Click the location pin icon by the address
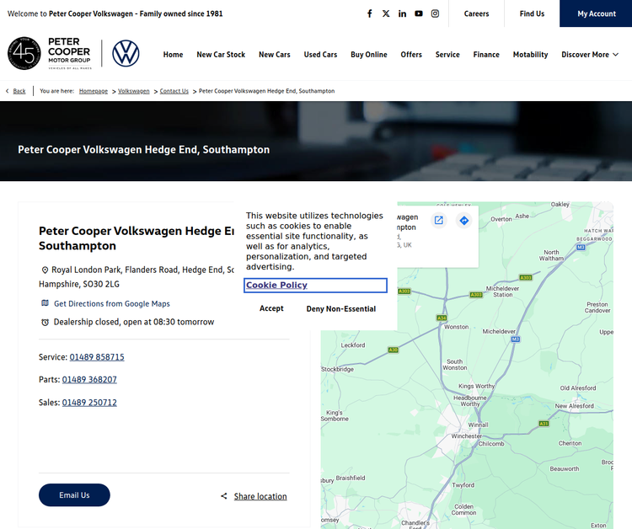Viewport: 632px width, 529px height. (x=46, y=270)
